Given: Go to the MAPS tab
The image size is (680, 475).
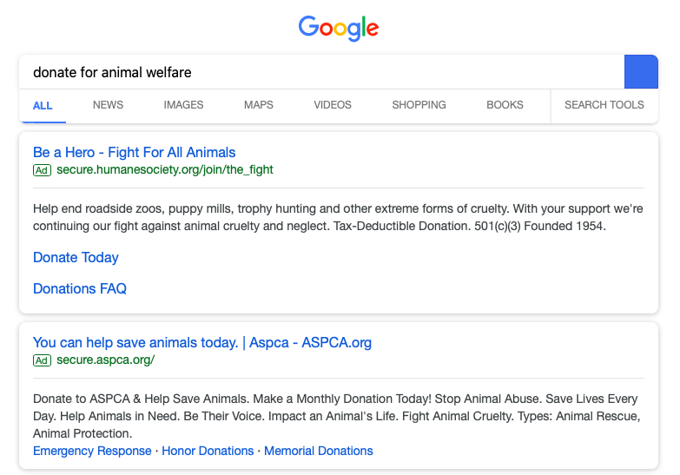Looking at the screenshot, I should 259,105.
